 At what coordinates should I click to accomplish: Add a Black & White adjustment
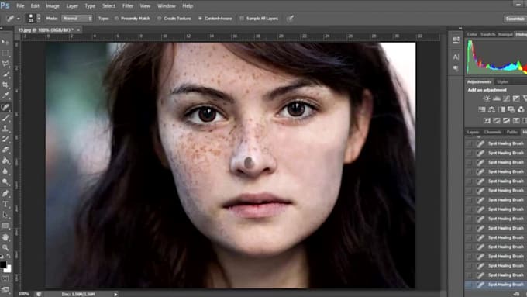(x=501, y=109)
